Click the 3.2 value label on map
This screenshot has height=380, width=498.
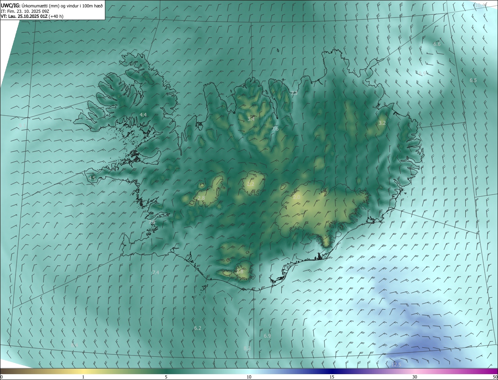click(382, 123)
